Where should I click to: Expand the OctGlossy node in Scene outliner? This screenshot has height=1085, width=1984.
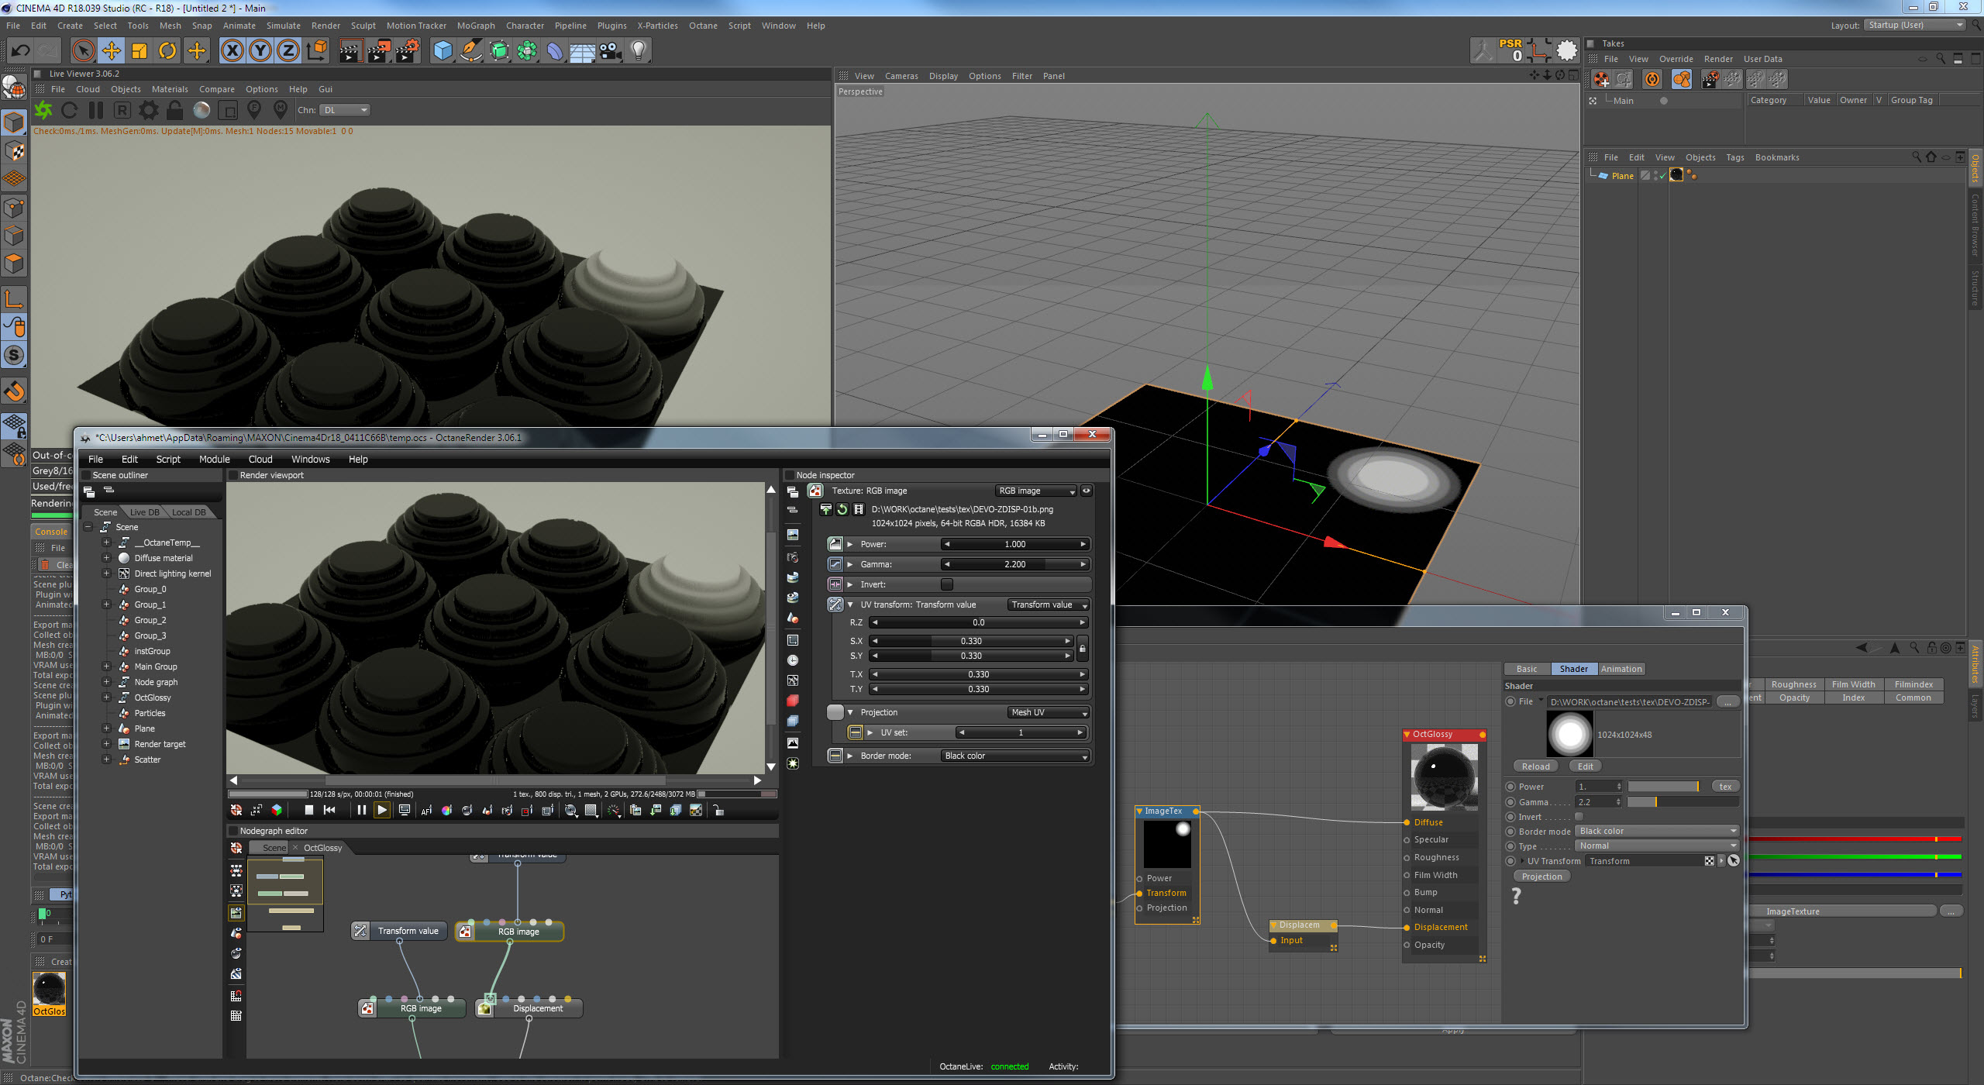(106, 697)
